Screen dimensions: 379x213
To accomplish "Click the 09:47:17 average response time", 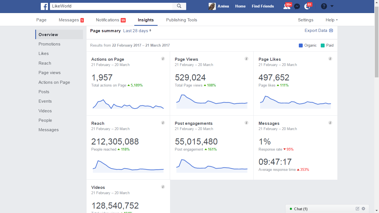I will (275, 162).
